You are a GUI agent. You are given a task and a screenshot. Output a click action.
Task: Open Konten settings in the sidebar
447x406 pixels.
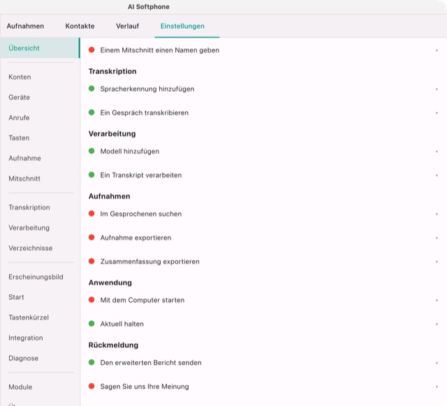[x=20, y=77]
